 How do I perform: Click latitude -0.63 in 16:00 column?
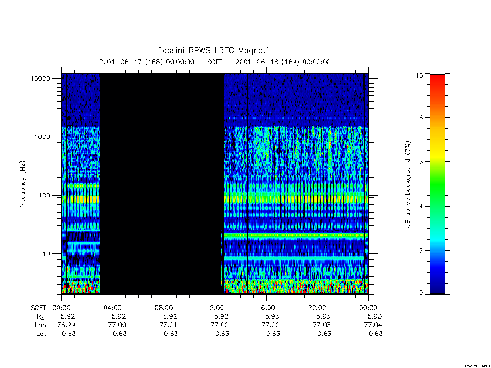(270, 334)
